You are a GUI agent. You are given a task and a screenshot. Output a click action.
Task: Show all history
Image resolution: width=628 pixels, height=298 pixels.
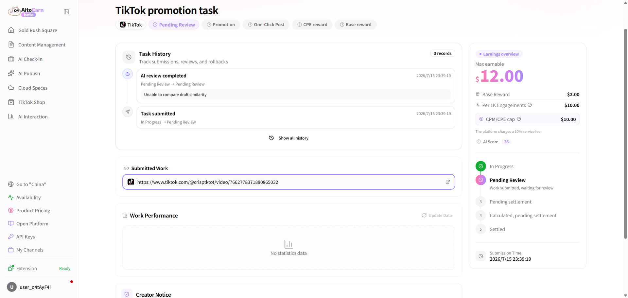click(x=289, y=138)
